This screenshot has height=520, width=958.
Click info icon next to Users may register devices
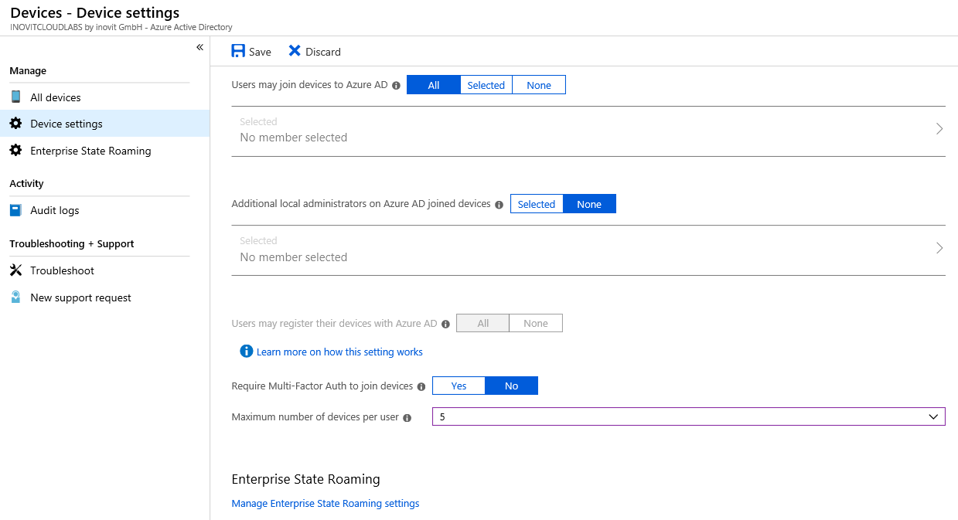point(445,325)
